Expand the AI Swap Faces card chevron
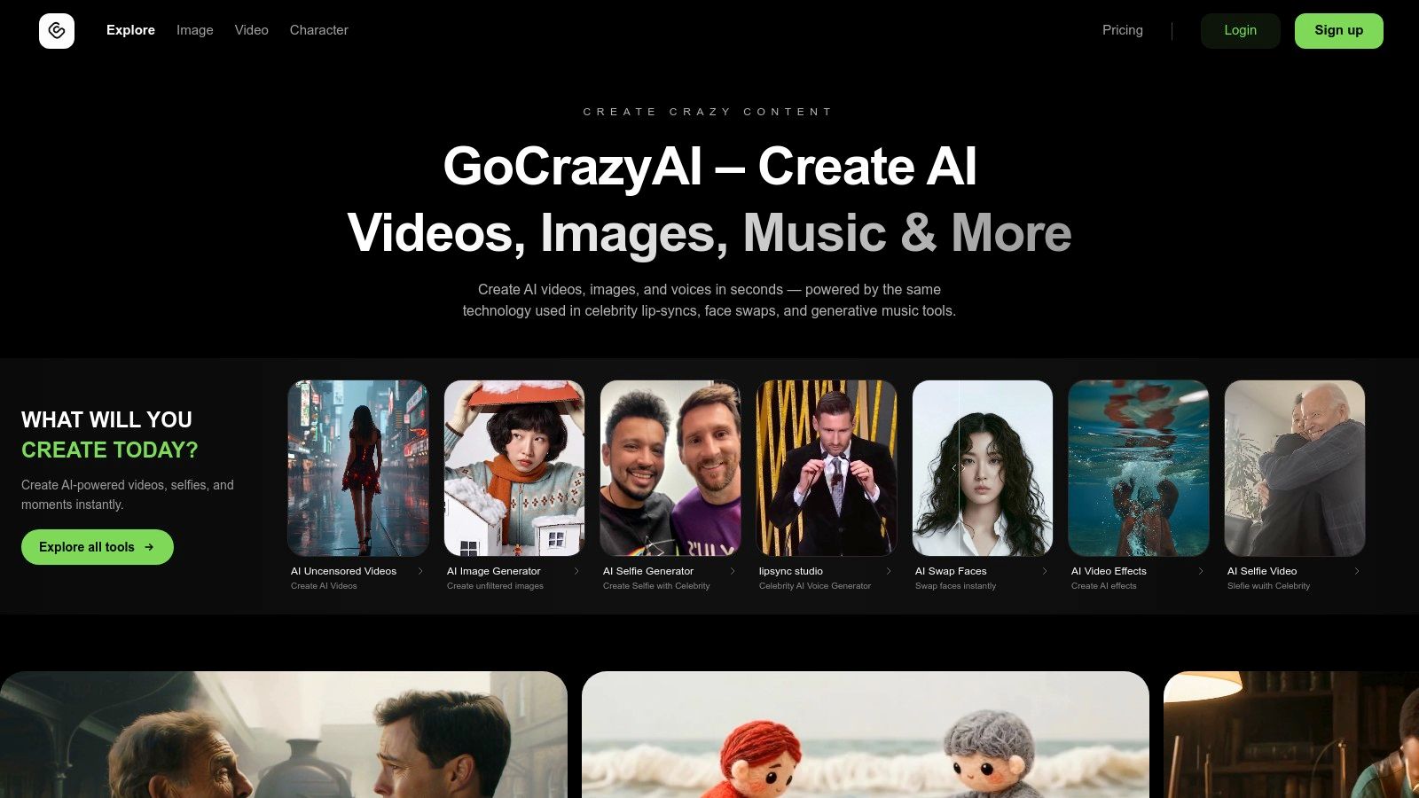This screenshot has width=1419, height=798. tap(1045, 571)
